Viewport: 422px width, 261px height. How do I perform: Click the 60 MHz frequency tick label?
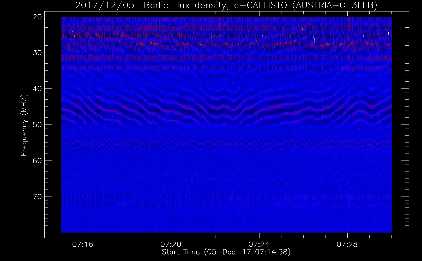tap(38, 161)
